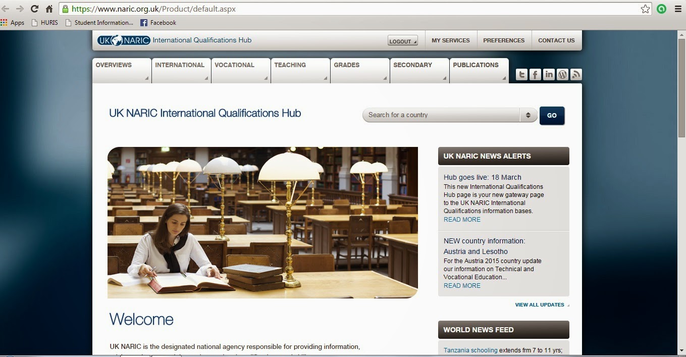Expand the SECONDARY menu
686x357 pixels.
(x=419, y=71)
